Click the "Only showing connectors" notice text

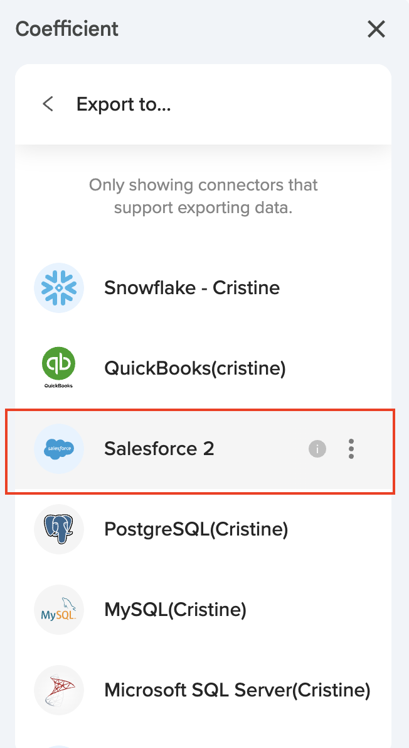click(203, 196)
